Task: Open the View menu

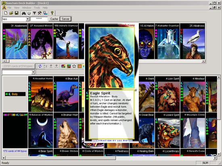Action: tap(17, 8)
